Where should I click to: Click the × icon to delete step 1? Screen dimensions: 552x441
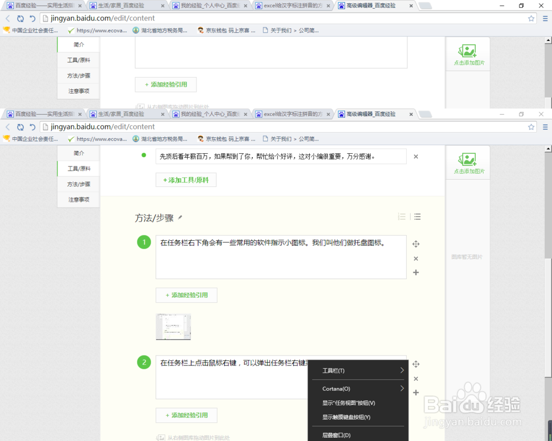pos(416,258)
